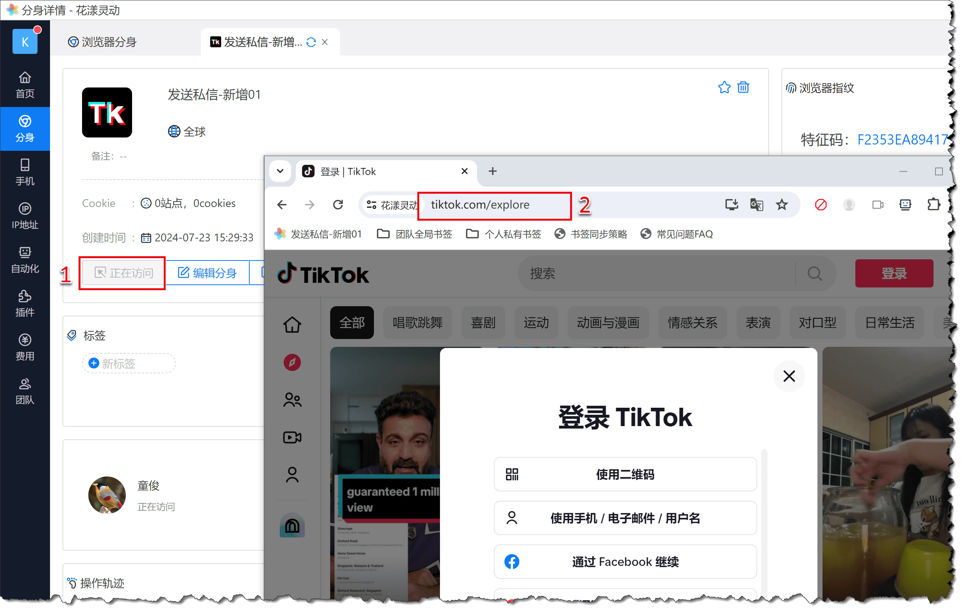This screenshot has height=612, width=971.
Task: Click the TikTok logo
Action: tap(324, 274)
